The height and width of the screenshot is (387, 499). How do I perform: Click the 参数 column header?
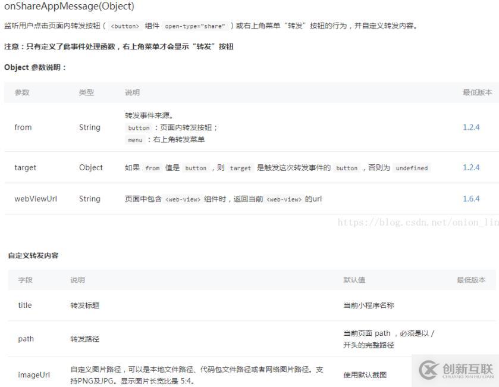[x=23, y=92]
